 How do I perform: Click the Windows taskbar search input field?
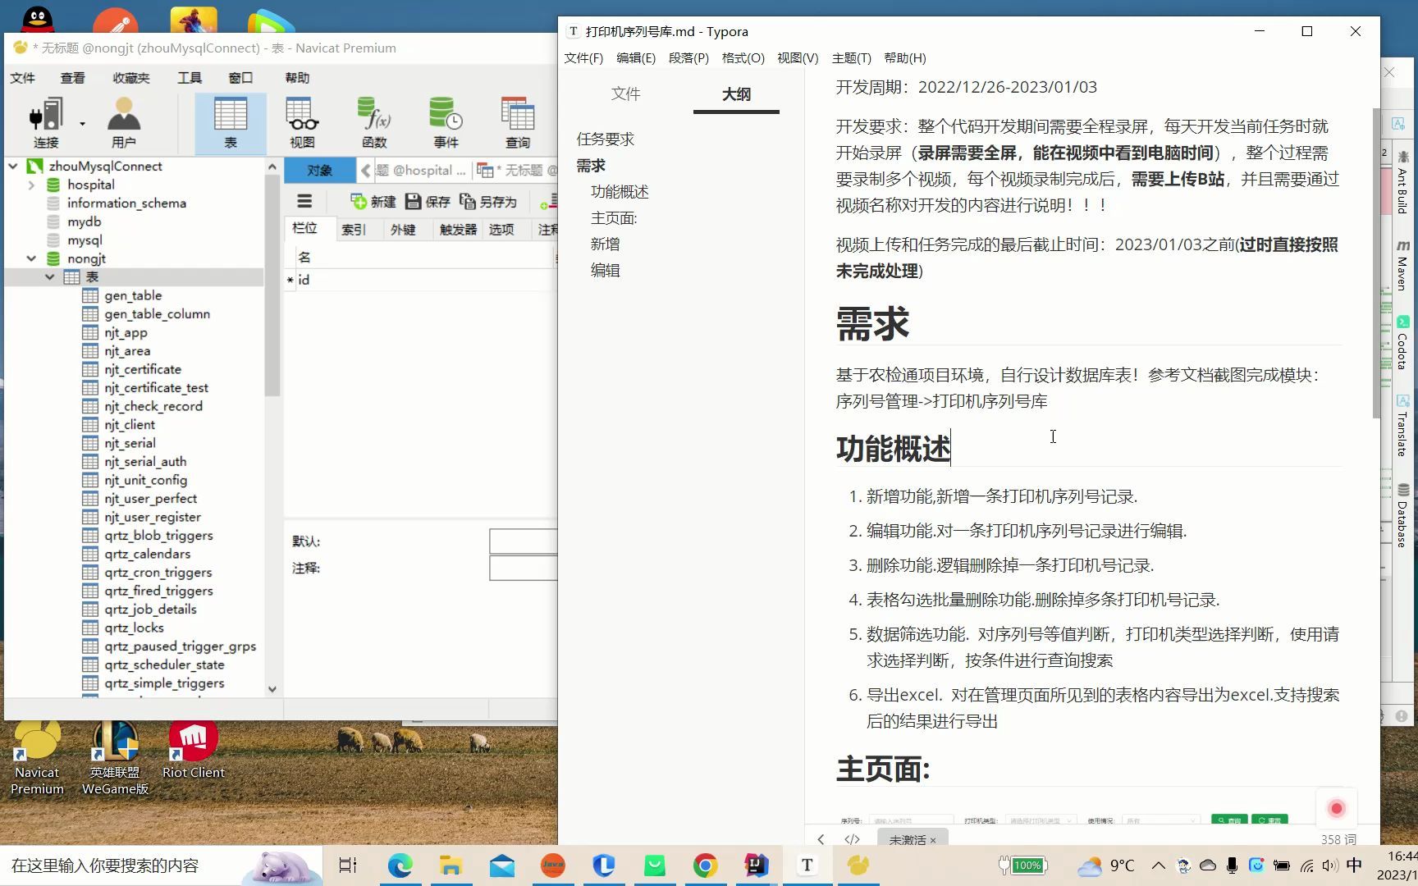(x=123, y=865)
